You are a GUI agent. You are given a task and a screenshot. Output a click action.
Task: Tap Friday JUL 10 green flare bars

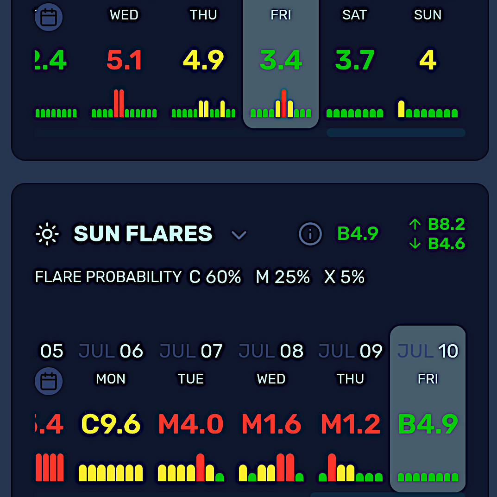(428, 477)
